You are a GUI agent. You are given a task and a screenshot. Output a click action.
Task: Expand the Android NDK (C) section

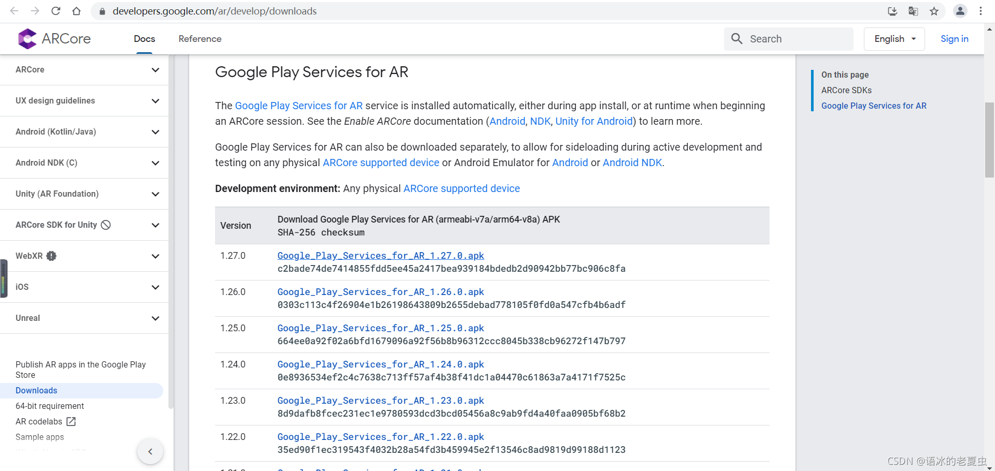(x=155, y=163)
